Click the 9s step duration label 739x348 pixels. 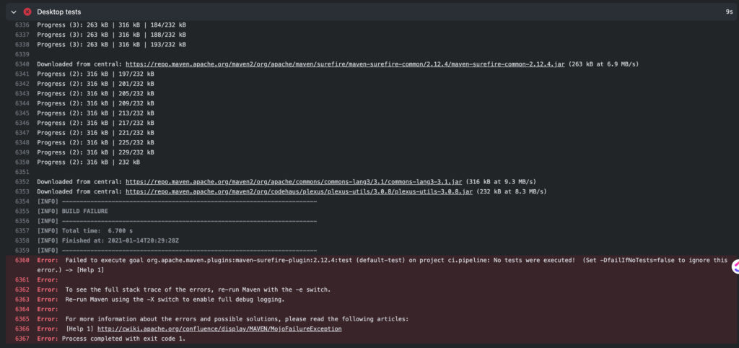[x=729, y=12]
